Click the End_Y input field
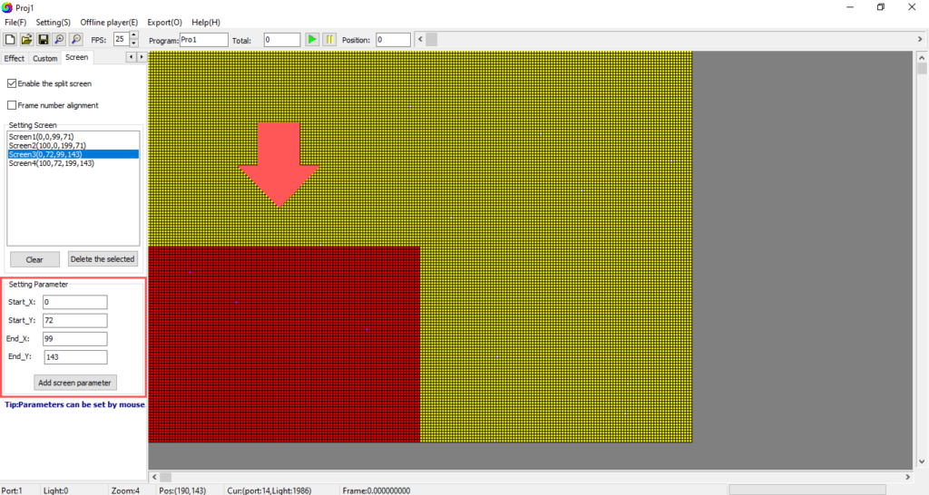Screen dimensions: 929x495 [x=76, y=357]
